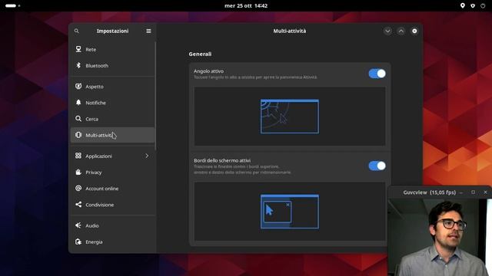Disable the Angolo attivo switch
The width and height of the screenshot is (492, 276).
(377, 74)
